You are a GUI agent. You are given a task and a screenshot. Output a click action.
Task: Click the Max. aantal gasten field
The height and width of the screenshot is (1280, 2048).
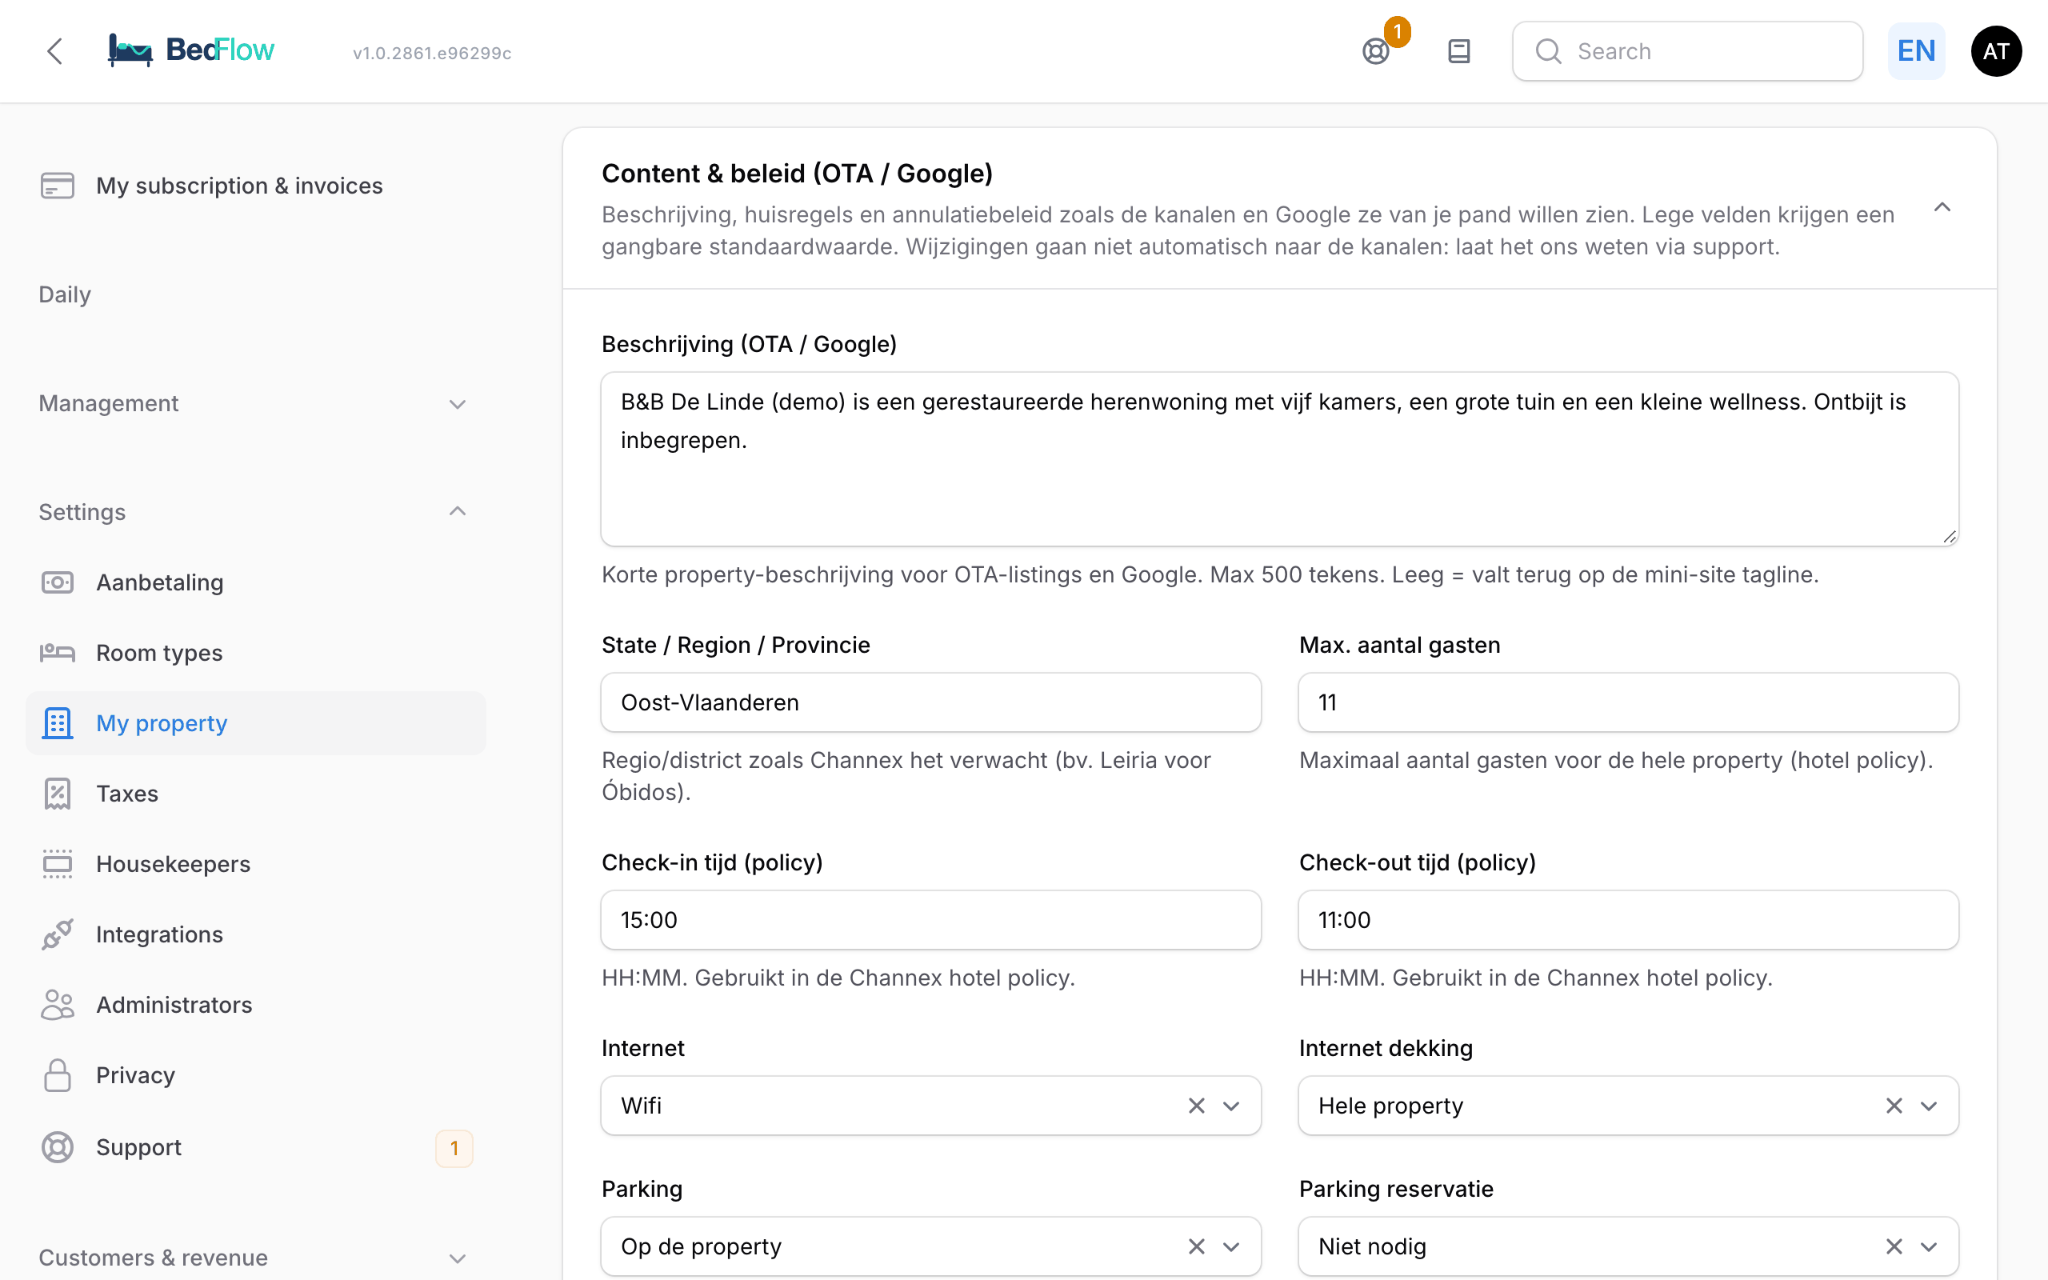coord(1628,702)
